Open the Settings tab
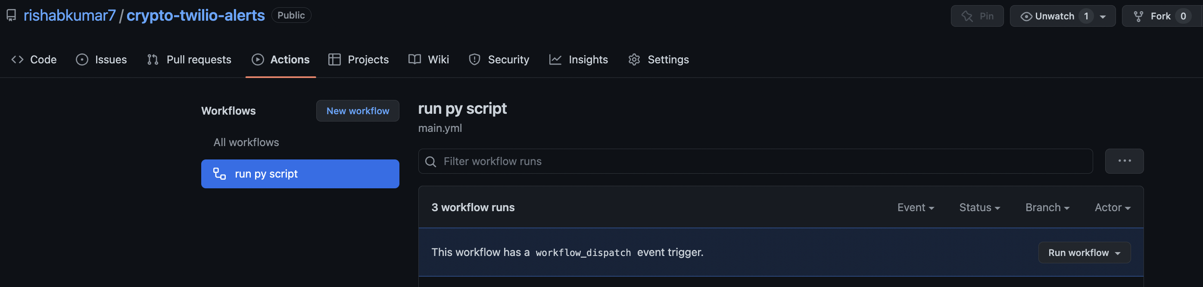The width and height of the screenshot is (1203, 287). pyautogui.click(x=658, y=59)
